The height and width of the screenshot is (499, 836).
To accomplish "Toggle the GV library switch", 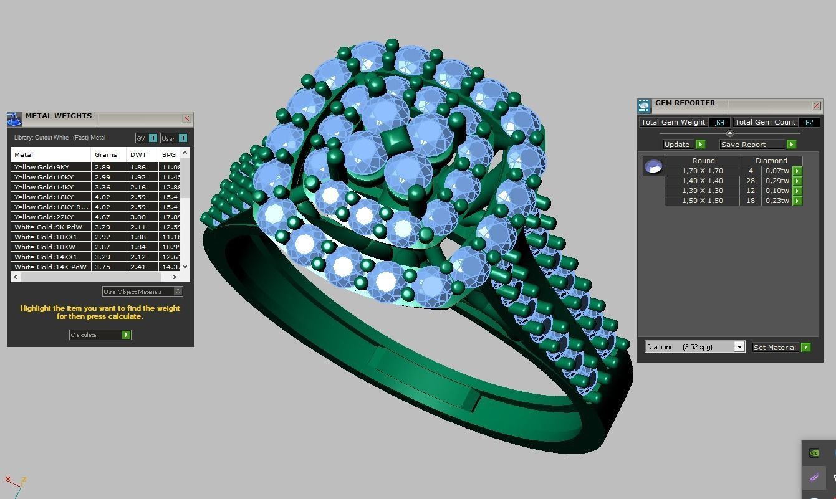I will point(147,138).
